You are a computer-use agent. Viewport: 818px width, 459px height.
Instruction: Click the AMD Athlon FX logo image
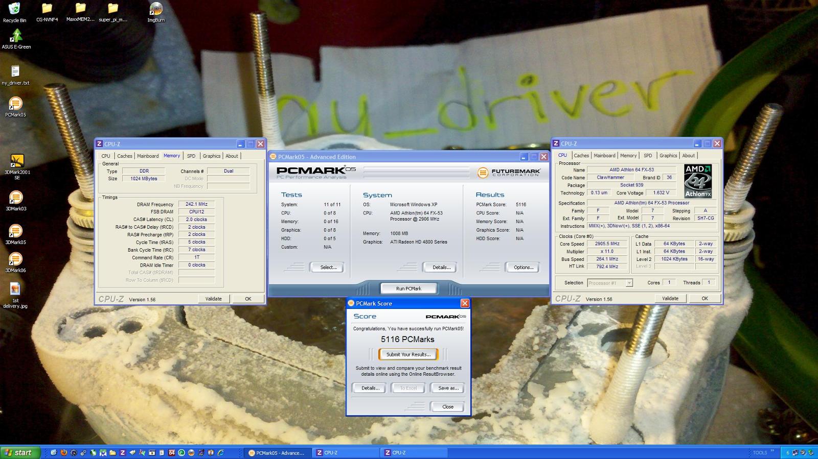coord(698,181)
